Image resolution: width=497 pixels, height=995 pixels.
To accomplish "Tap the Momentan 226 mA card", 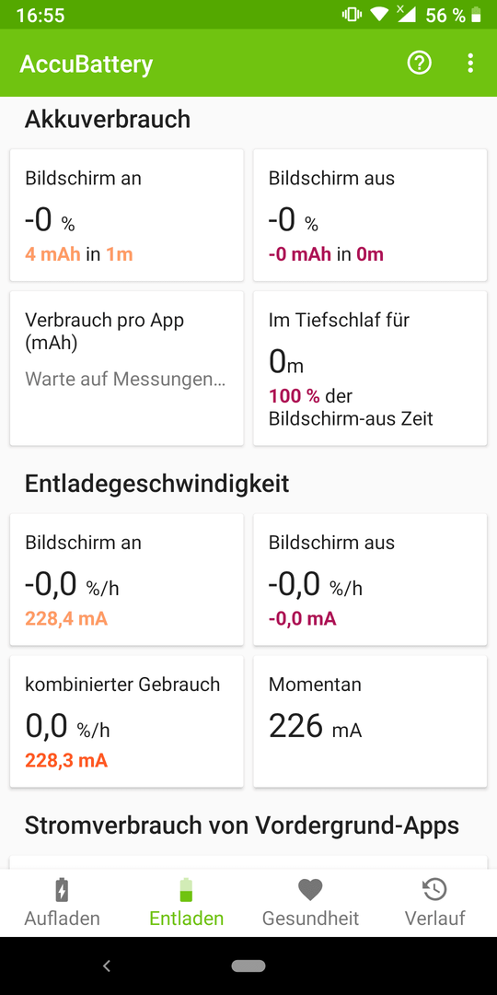I will coord(370,721).
